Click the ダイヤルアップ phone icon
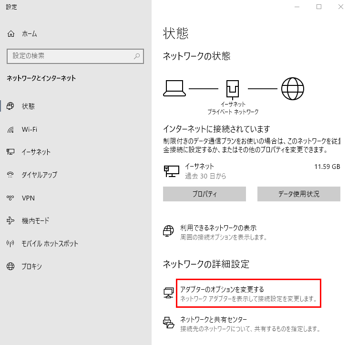The height and width of the screenshot is (345, 348). pyautogui.click(x=10, y=175)
